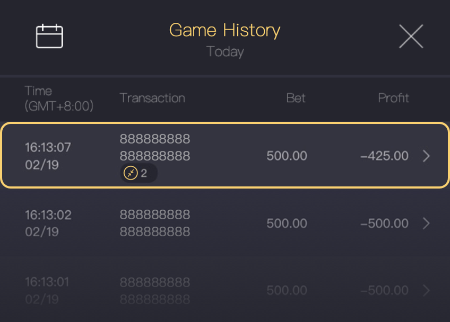Image resolution: width=450 pixels, height=322 pixels.
Task: Expand the 16:13:07 transaction details chevron
Action: 426,156
